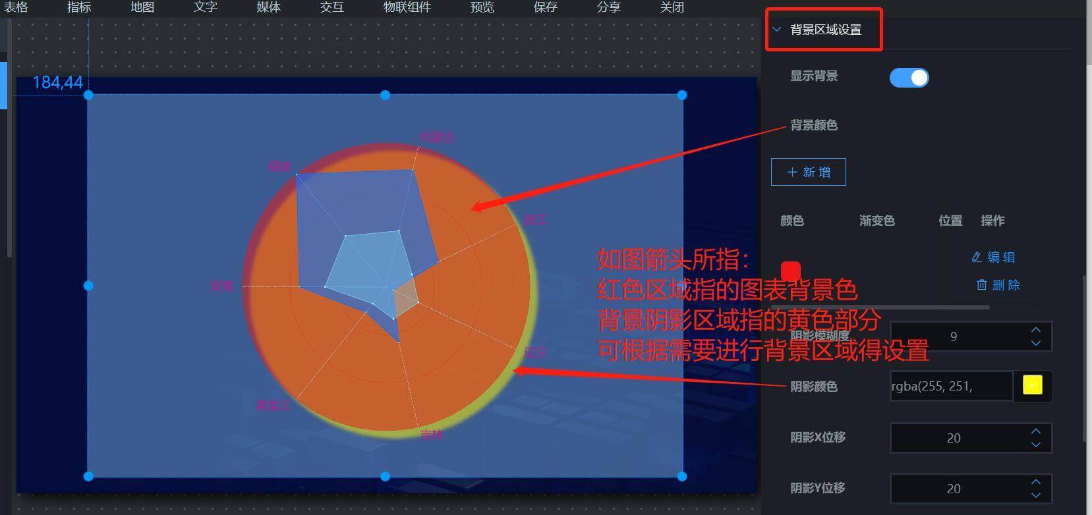Click 分享 in the top bar
This screenshot has height=515, width=1092.
coord(609,7)
